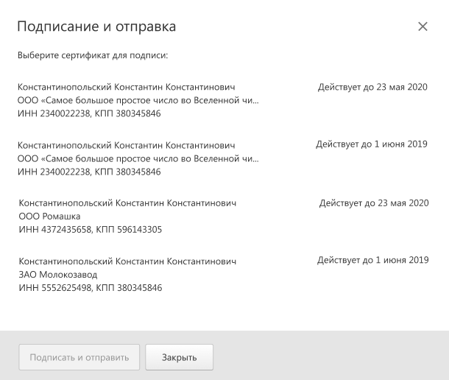Click the Выберите сертификат для подписи label
This screenshot has height=380, width=449.
pos(93,55)
